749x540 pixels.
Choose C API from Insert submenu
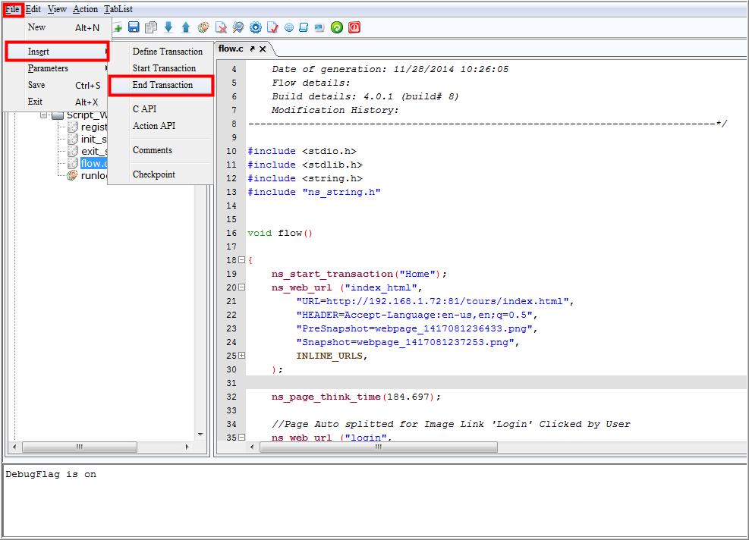click(x=161, y=109)
